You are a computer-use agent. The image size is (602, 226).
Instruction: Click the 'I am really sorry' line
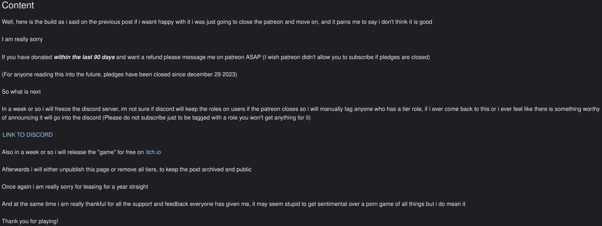pos(22,39)
